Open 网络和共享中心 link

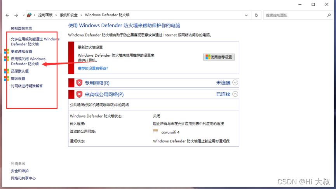pos(23,178)
